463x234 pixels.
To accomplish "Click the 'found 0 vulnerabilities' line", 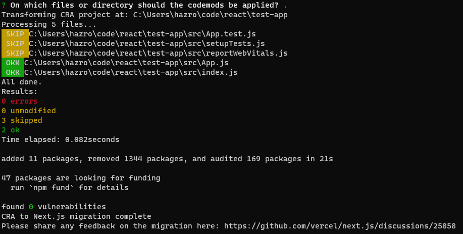I will point(54,207).
